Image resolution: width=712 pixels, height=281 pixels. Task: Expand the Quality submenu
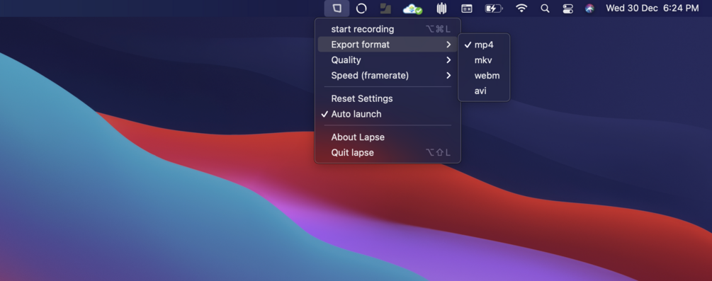(388, 60)
